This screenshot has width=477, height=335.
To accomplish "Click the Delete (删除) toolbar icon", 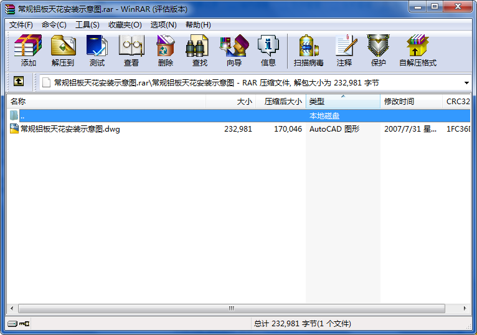I will tap(166, 51).
